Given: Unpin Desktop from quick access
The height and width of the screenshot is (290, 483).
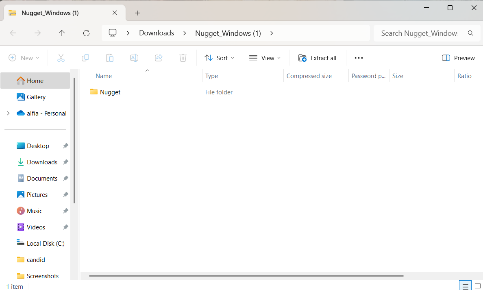Looking at the screenshot, I should [x=65, y=146].
